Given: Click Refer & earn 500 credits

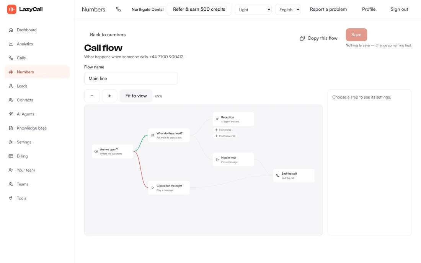Looking at the screenshot, I should click(x=199, y=10).
